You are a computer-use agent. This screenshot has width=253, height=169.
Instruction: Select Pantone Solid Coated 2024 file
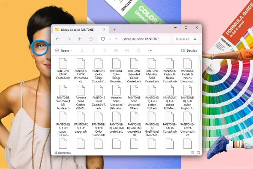[81, 97]
